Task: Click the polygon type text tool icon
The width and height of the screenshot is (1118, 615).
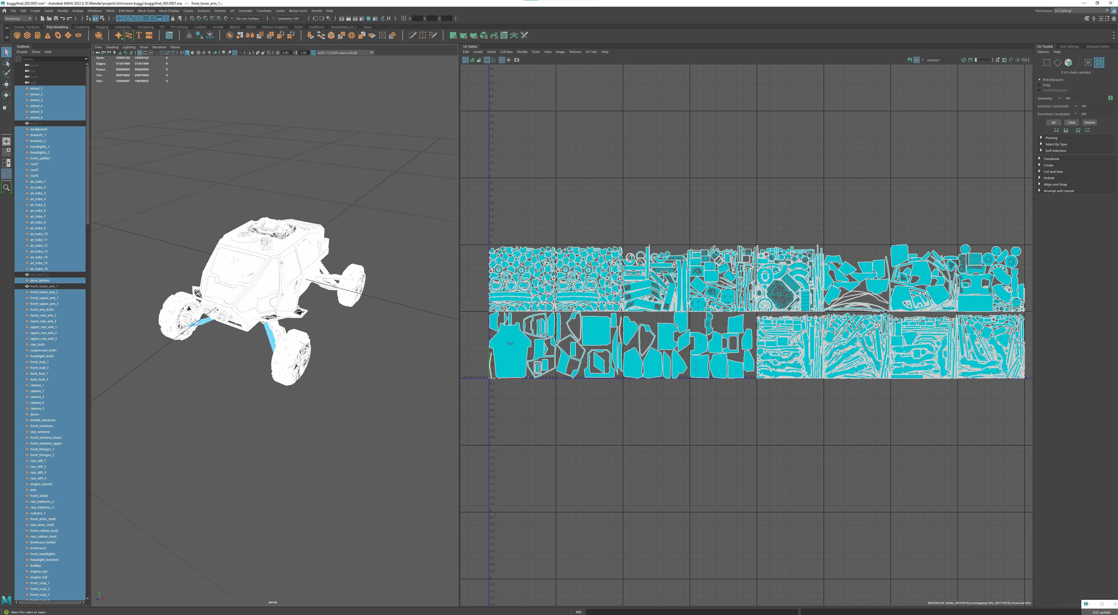Action: click(139, 35)
